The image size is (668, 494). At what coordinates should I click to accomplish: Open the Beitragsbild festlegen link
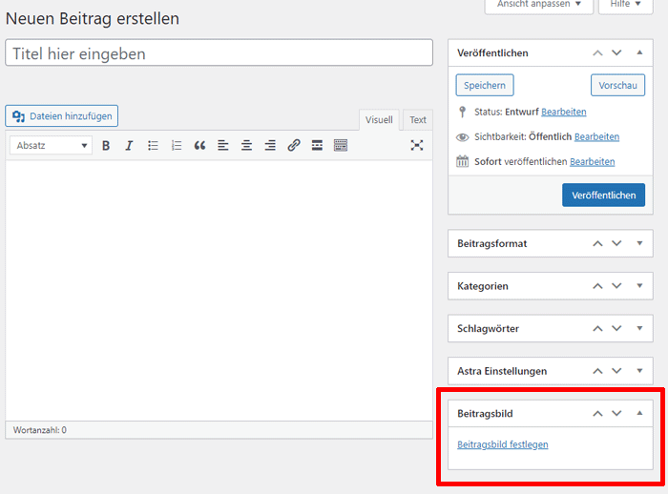(503, 444)
